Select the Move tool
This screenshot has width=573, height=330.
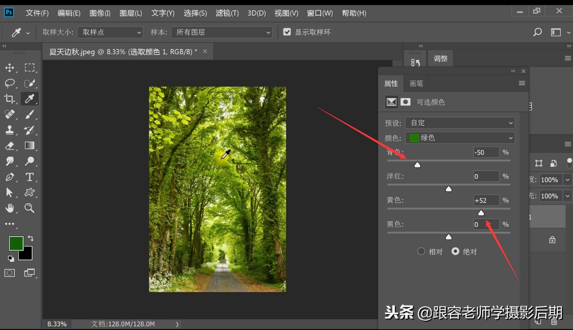point(10,68)
